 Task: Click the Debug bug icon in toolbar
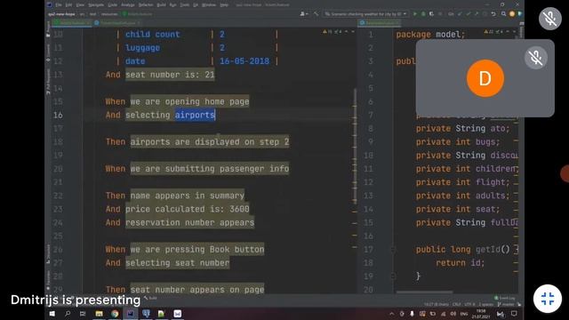pos(423,14)
